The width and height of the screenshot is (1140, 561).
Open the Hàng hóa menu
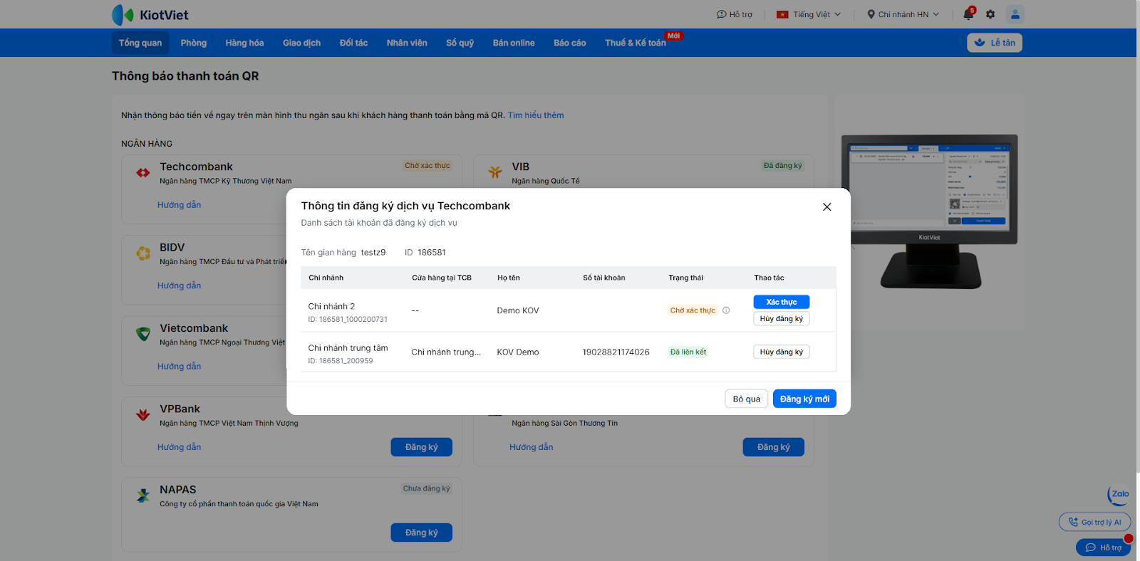pos(244,43)
